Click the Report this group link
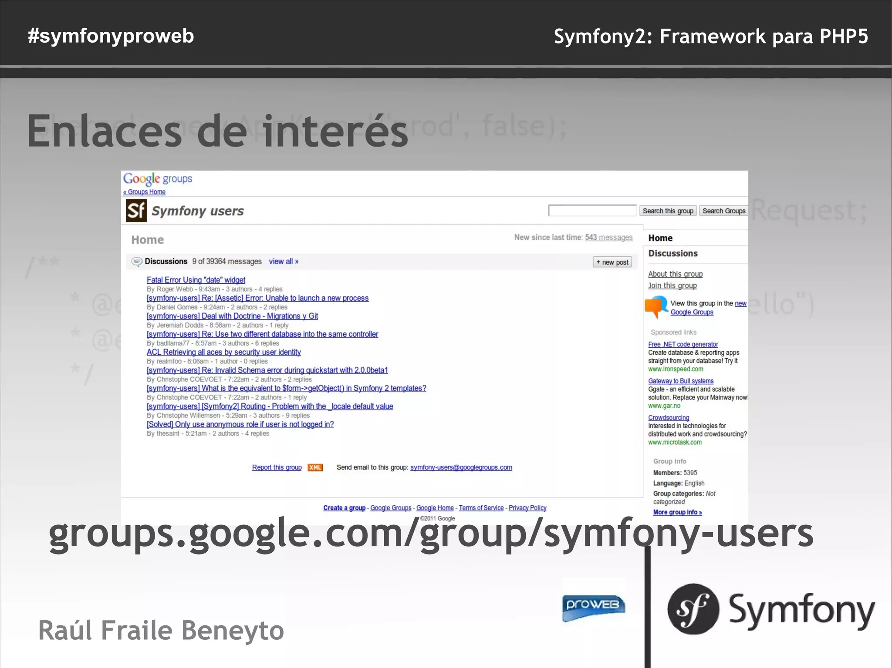This screenshot has width=892, height=668. [277, 467]
